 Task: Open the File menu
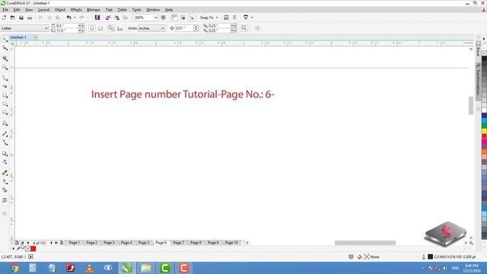point(5,10)
